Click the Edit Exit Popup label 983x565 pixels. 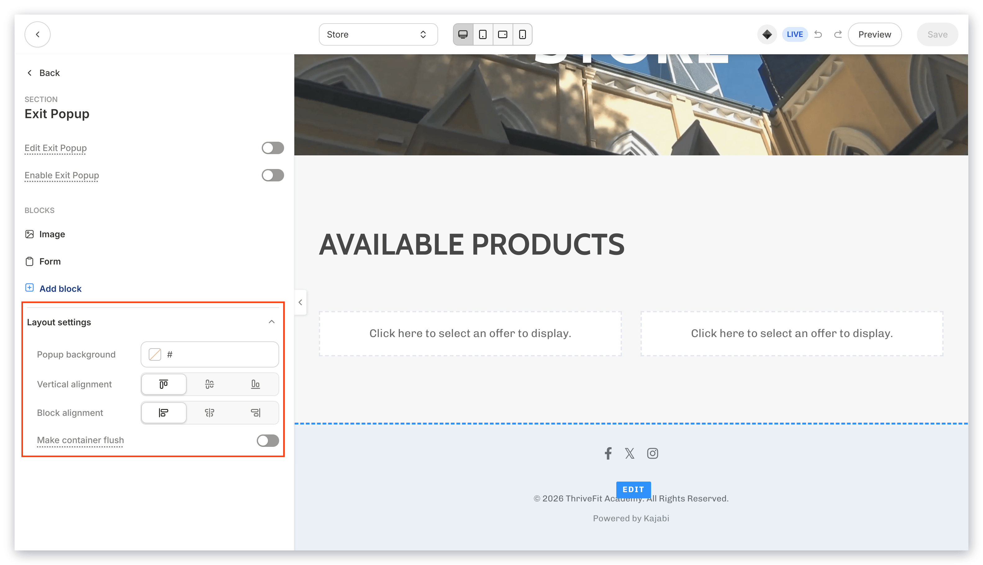[x=56, y=148]
